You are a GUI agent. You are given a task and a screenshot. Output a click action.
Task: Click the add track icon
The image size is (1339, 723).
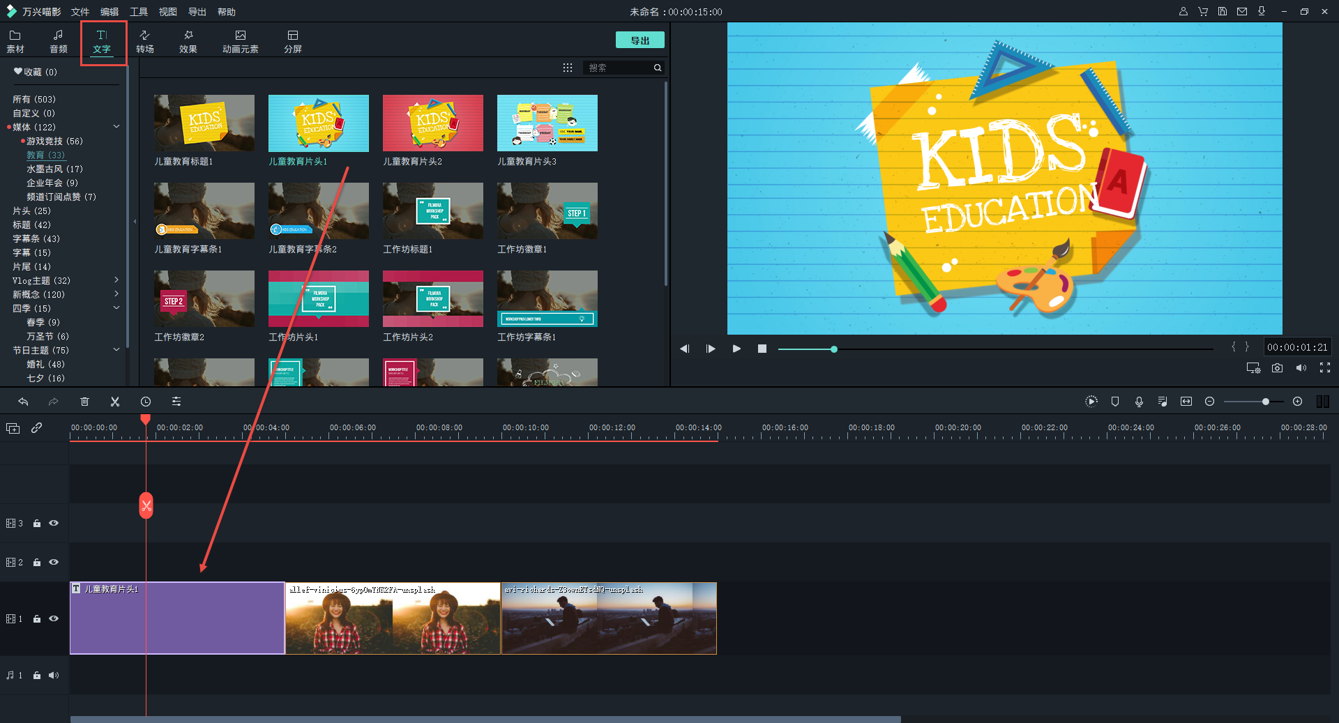coord(13,428)
